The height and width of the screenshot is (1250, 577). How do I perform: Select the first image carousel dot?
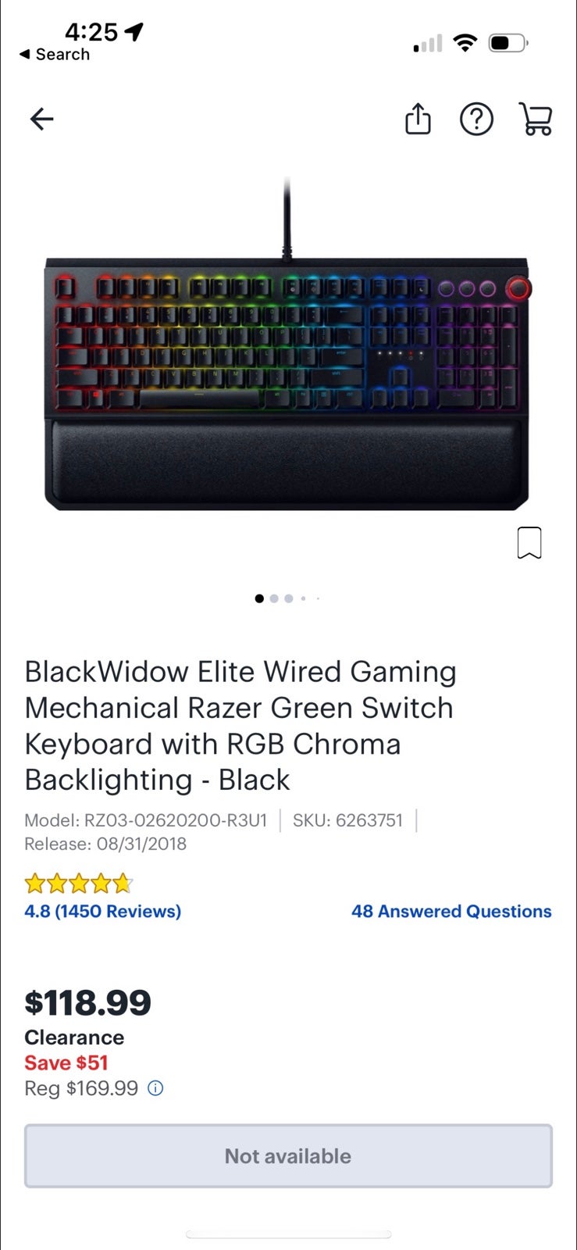pos(259,598)
